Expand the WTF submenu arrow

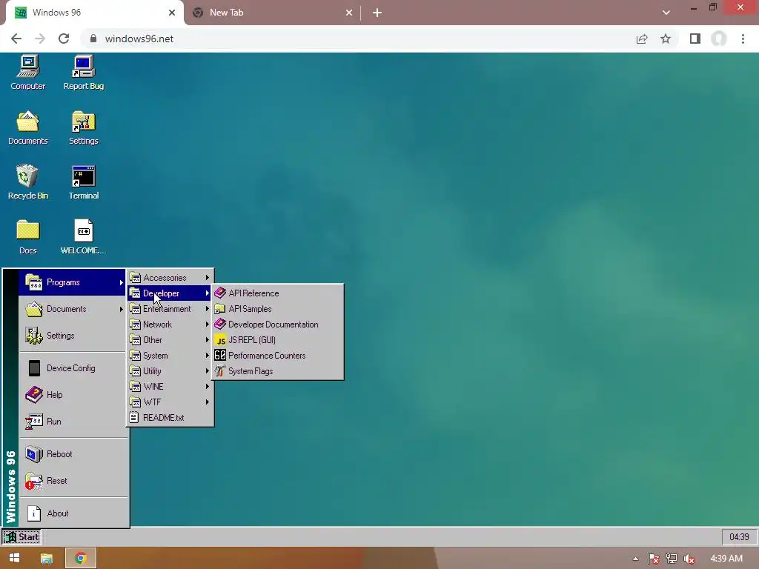click(x=208, y=402)
